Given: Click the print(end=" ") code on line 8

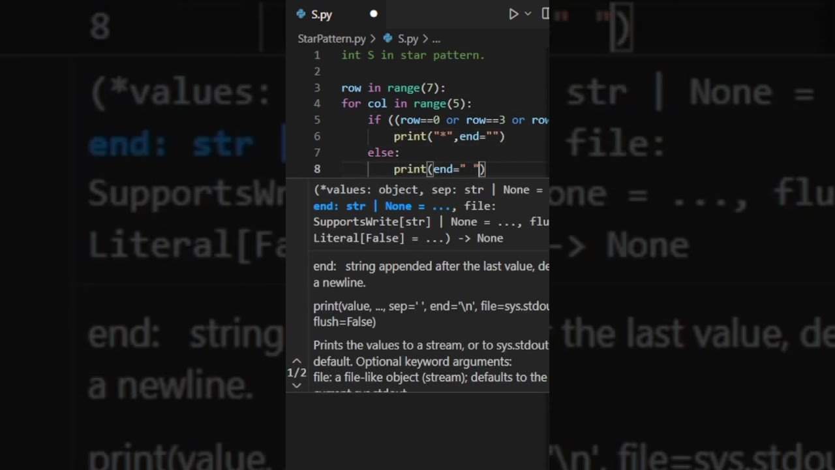Looking at the screenshot, I should pos(439,169).
